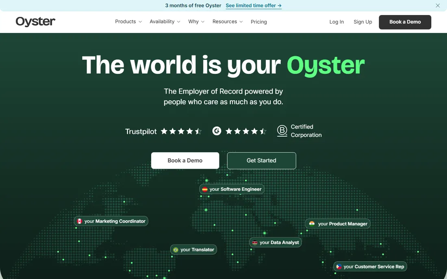Click the Trustpilot text label
447x279 pixels.
(x=141, y=131)
